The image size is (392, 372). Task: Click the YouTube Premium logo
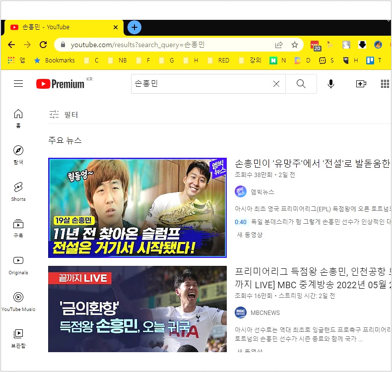60,84
